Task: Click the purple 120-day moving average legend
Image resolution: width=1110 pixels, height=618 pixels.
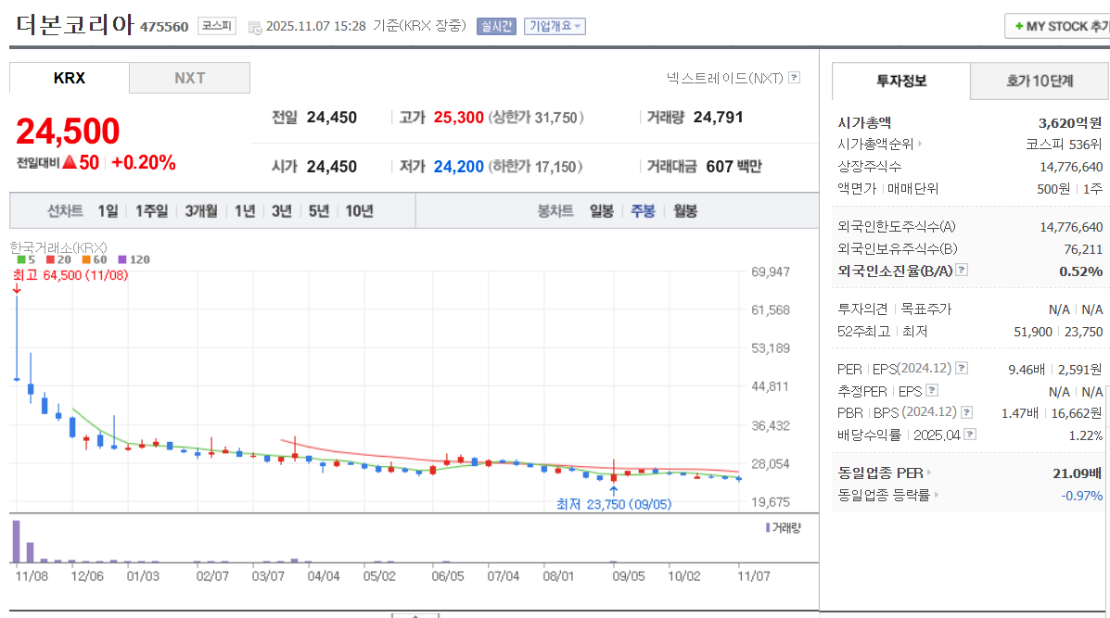Action: pos(134,259)
